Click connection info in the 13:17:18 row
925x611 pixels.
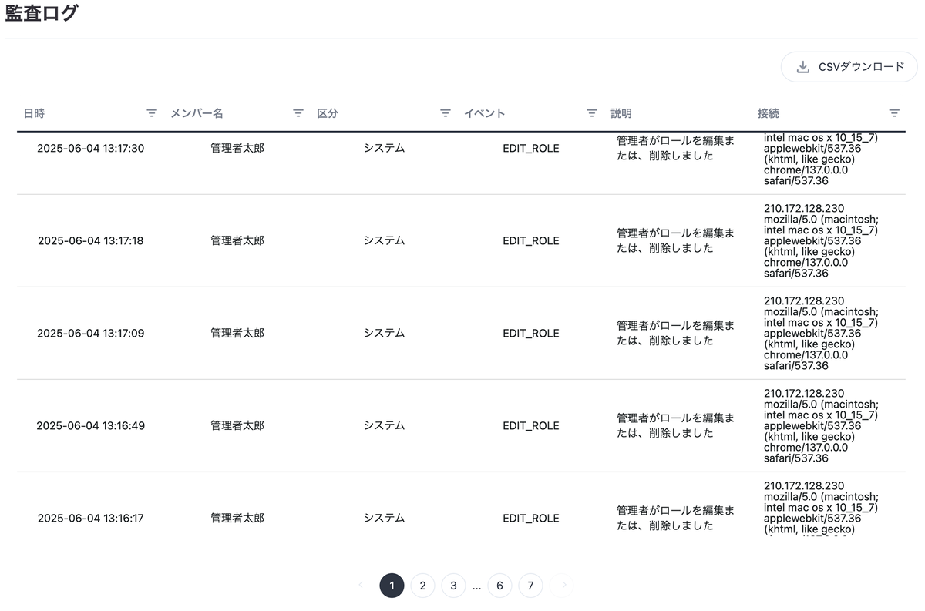pyautogui.click(x=821, y=240)
